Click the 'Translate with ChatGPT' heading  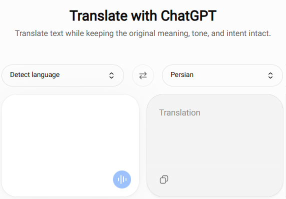tap(143, 16)
